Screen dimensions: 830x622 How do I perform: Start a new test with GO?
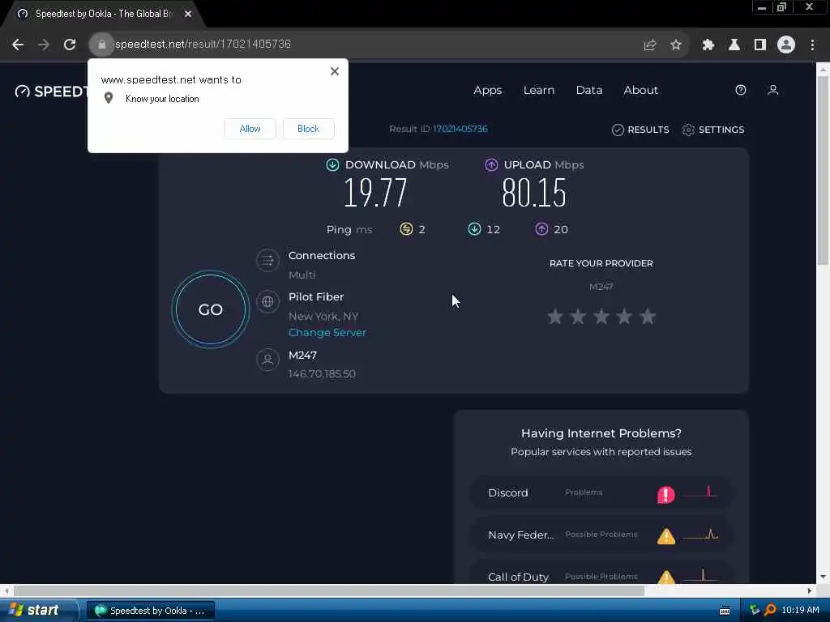click(210, 309)
